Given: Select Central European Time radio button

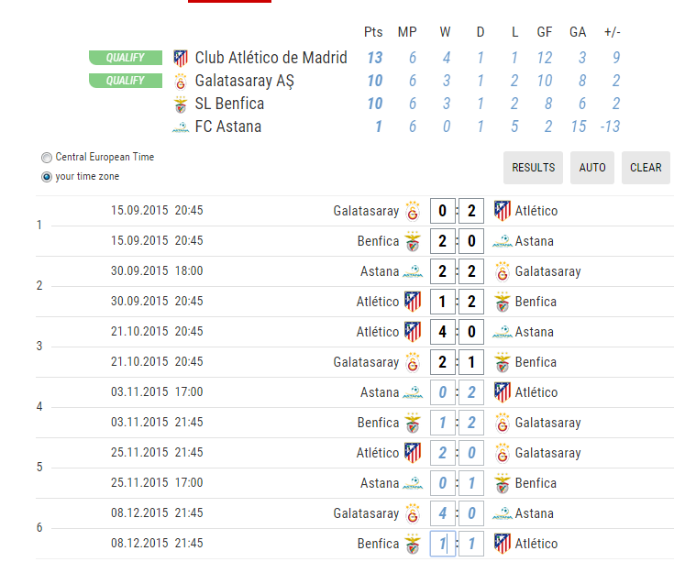Looking at the screenshot, I should 46,158.
